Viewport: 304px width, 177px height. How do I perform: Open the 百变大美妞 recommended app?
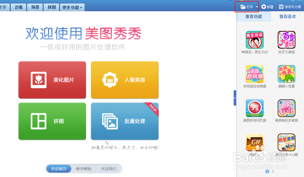tap(286, 39)
